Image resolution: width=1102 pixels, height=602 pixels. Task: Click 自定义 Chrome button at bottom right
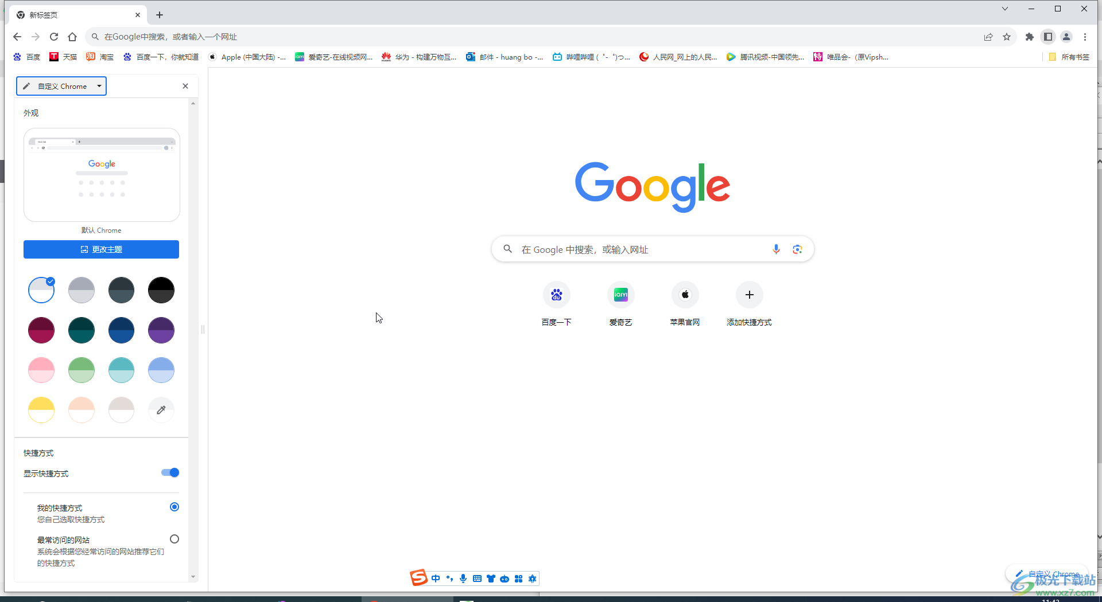[1047, 574]
